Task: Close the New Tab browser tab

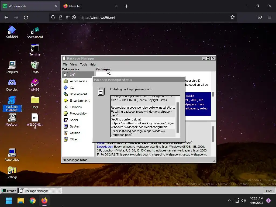Action: tap(116, 6)
